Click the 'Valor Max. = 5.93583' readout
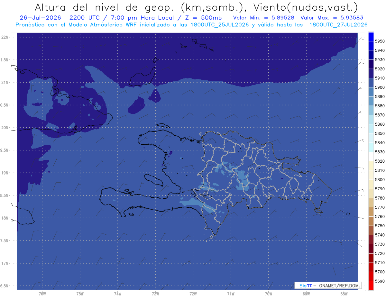The height and width of the screenshot is (298, 386). point(333,18)
